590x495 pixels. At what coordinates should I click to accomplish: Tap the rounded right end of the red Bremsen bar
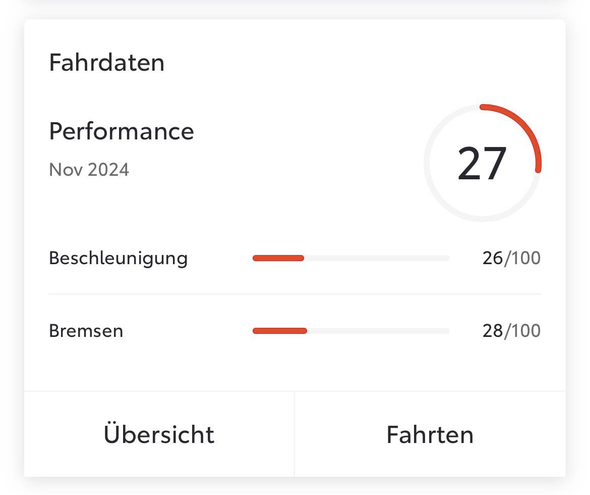(304, 331)
